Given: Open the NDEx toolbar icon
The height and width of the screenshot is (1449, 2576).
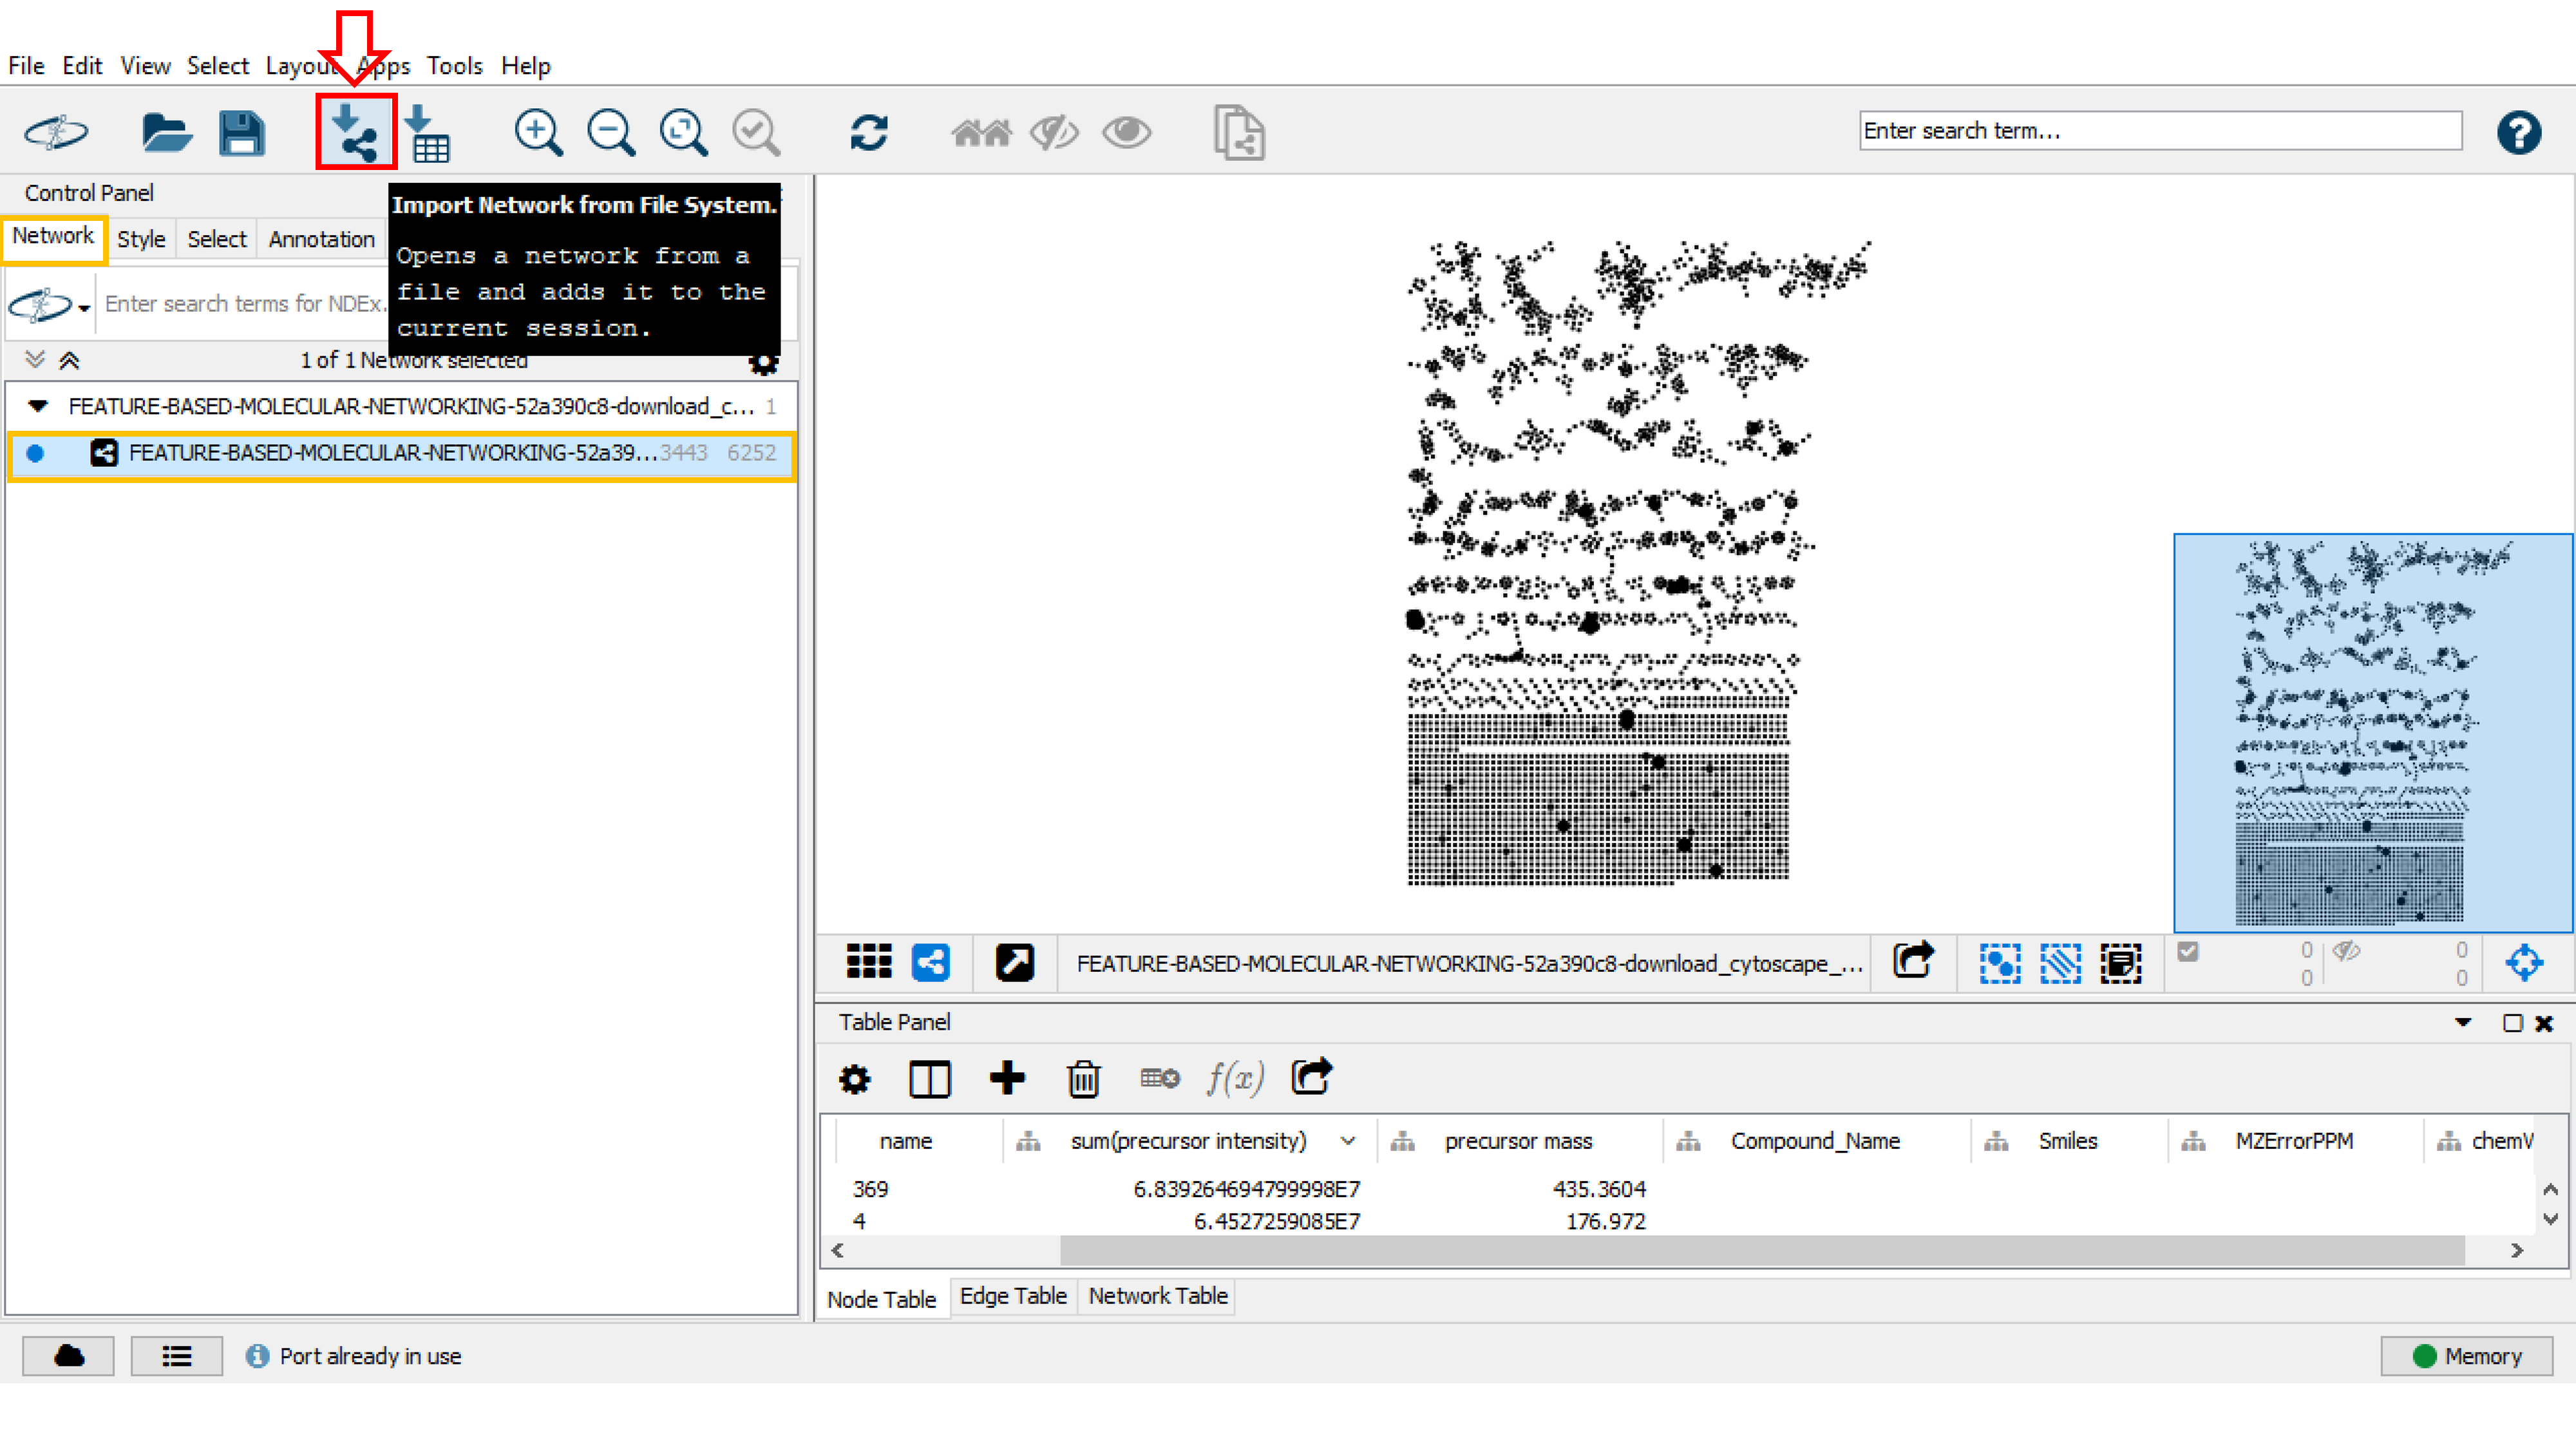Looking at the screenshot, I should pyautogui.click(x=57, y=132).
